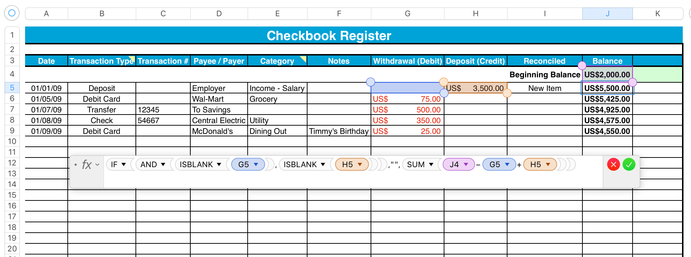Image resolution: width=691 pixels, height=257 pixels.
Task: Open the last H5 reference token in SUM
Action: click(x=540, y=164)
